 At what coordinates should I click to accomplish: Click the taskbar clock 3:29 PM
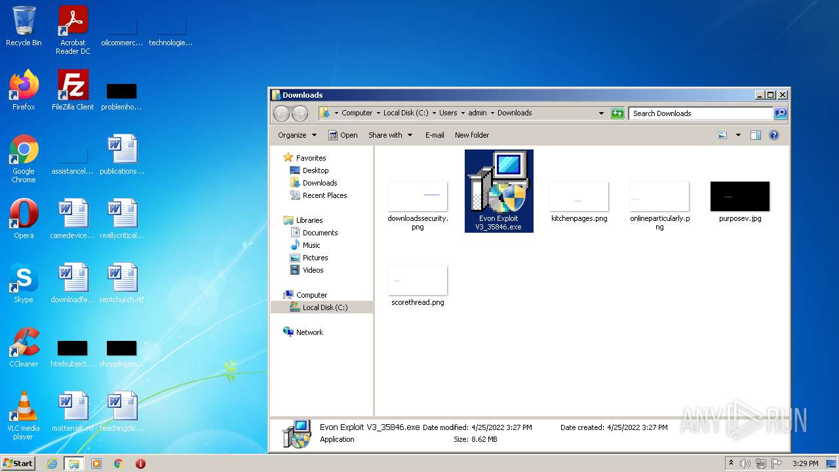point(805,463)
